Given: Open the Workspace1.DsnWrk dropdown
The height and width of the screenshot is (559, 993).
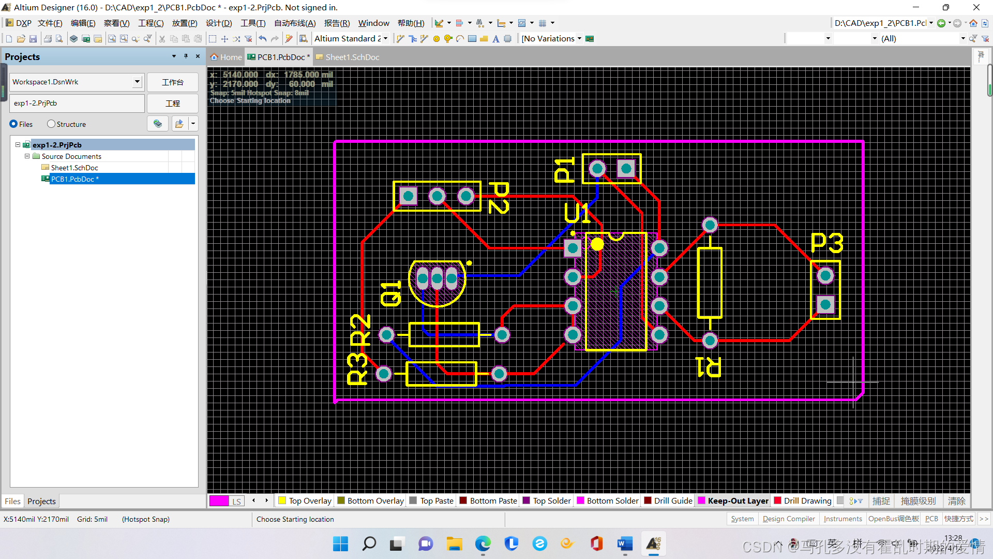Looking at the screenshot, I should 137,82.
